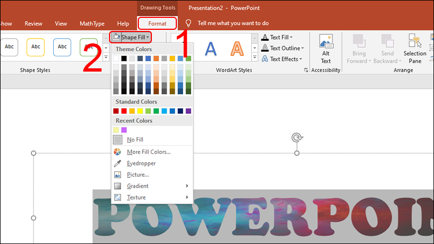Select standard light blue color
Screen dimensions: 434x244
point(164,111)
